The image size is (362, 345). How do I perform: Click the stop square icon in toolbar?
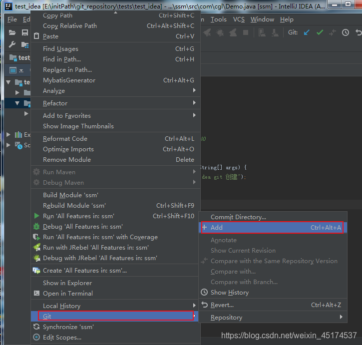pos(246,32)
